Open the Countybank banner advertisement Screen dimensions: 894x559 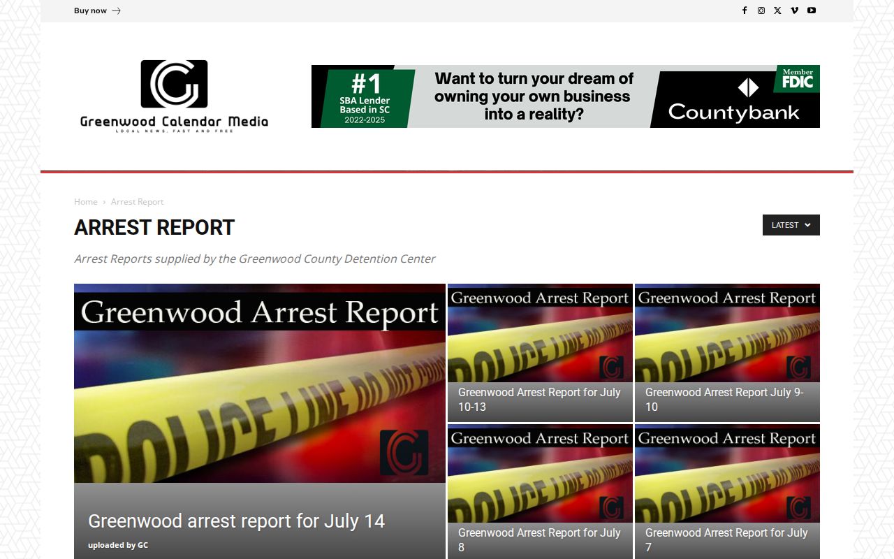[566, 96]
